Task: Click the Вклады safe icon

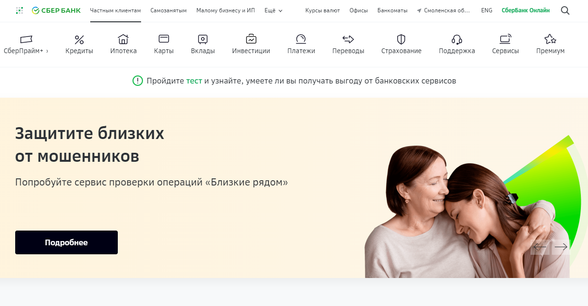Action: tap(203, 39)
